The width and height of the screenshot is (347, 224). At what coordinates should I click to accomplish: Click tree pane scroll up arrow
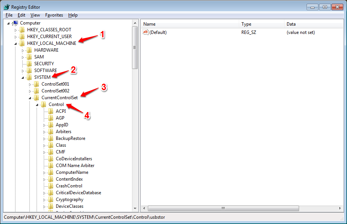tap(135, 23)
